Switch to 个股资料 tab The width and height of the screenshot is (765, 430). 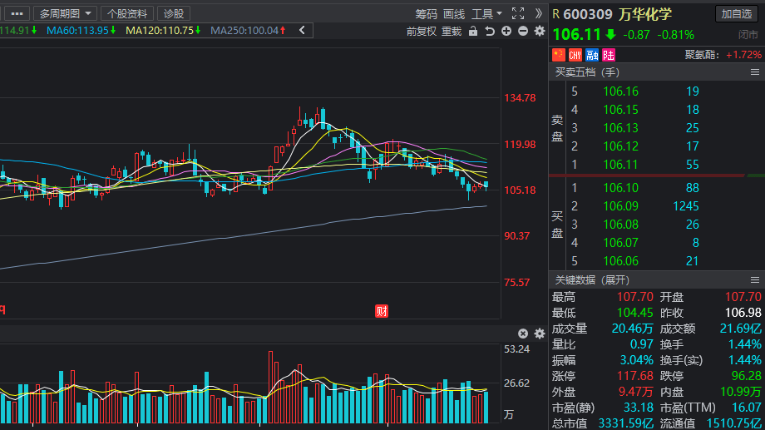(127, 13)
